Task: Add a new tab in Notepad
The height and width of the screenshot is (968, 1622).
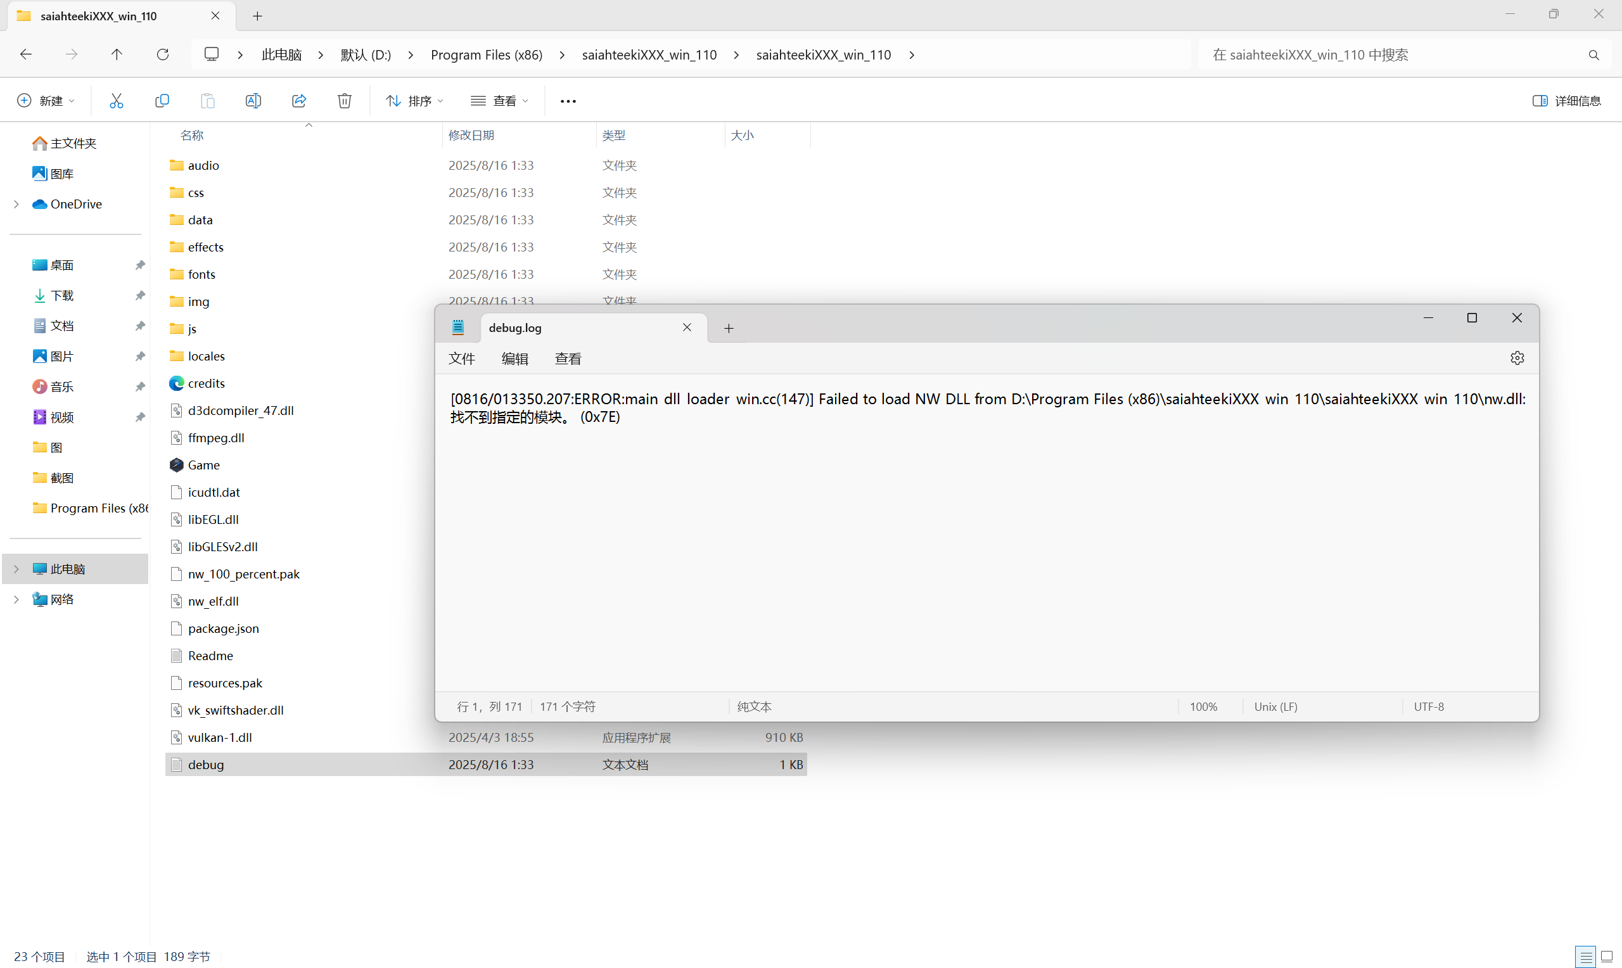Action: point(729,328)
